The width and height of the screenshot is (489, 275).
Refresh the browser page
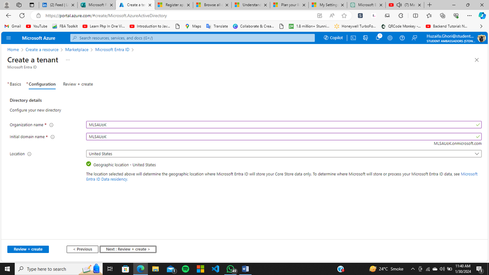[x=22, y=16]
